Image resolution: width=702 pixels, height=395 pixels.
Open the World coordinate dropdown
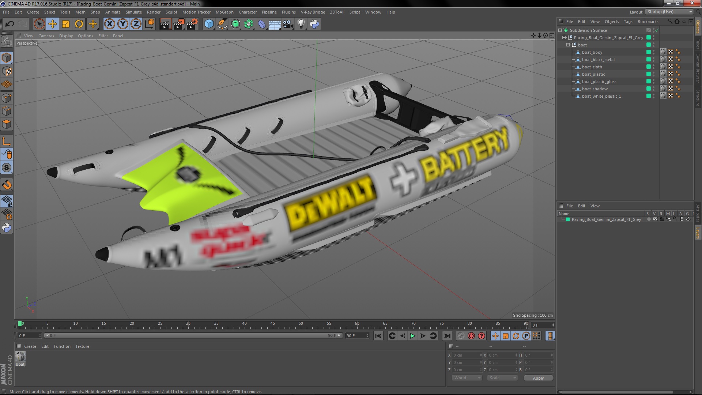467,378
